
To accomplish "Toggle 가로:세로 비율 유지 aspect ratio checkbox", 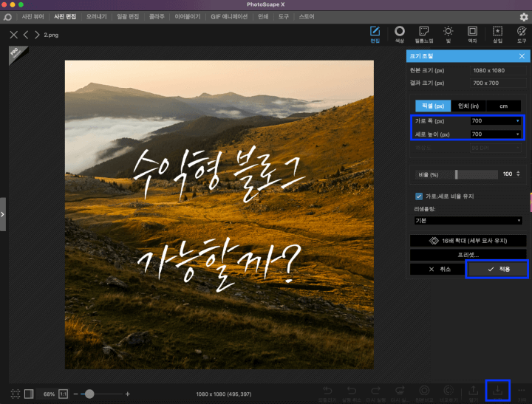I will click(419, 196).
